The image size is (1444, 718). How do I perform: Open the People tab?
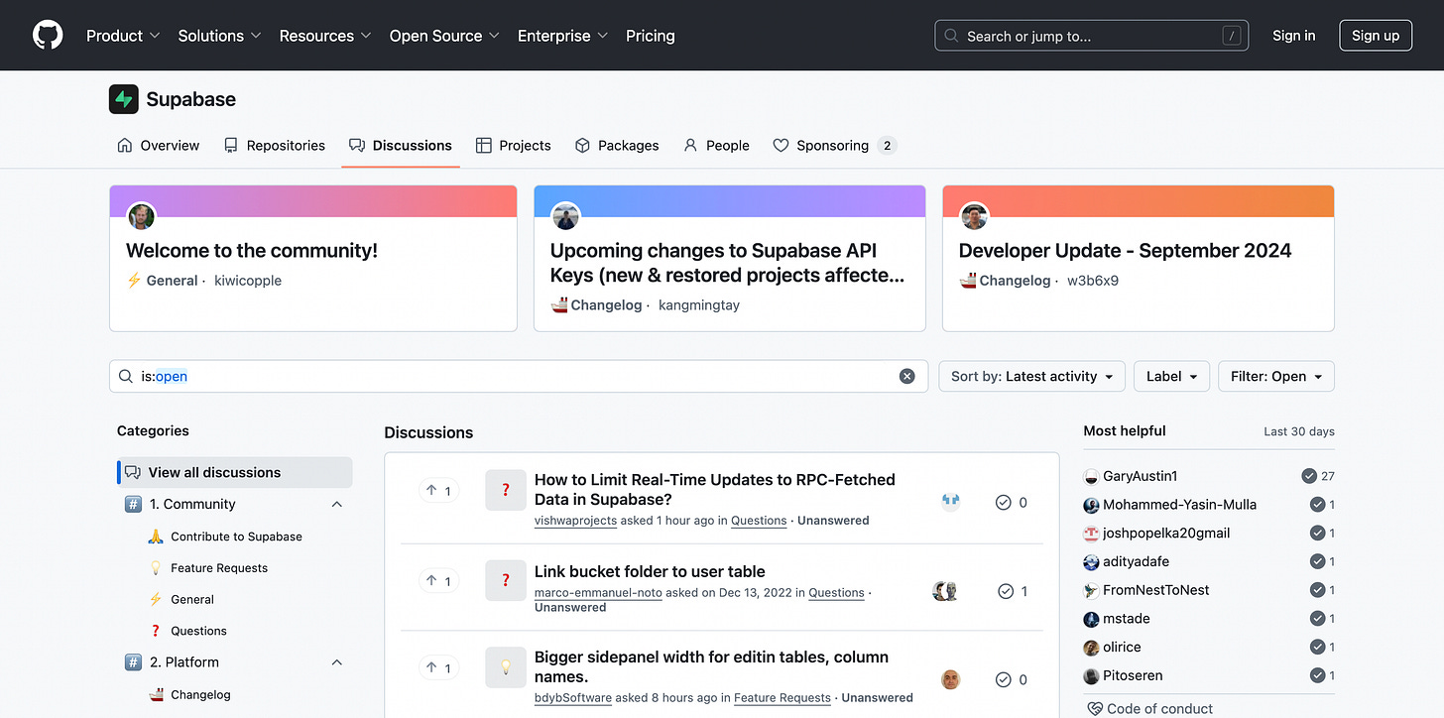tap(716, 146)
